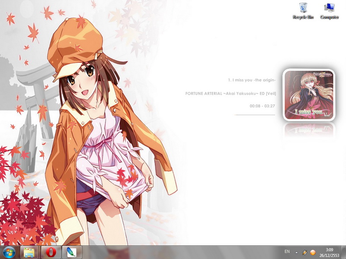The image size is (346, 259).
Task: Open the blue feather app on taskbar
Action: click(72, 253)
